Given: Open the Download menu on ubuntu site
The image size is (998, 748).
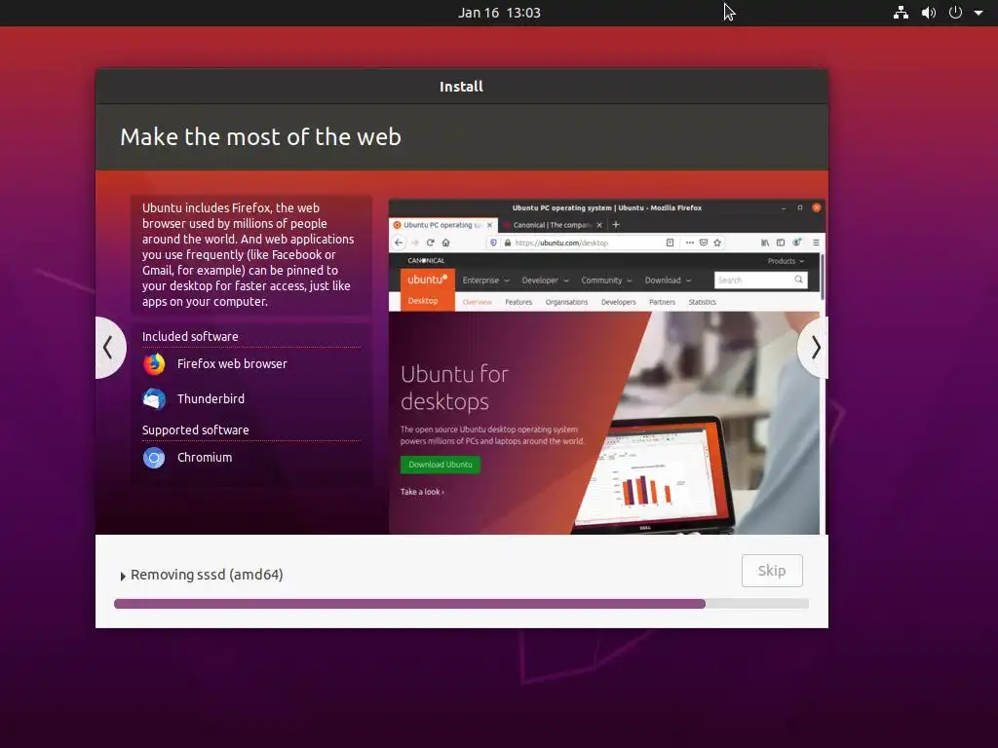Looking at the screenshot, I should point(668,280).
